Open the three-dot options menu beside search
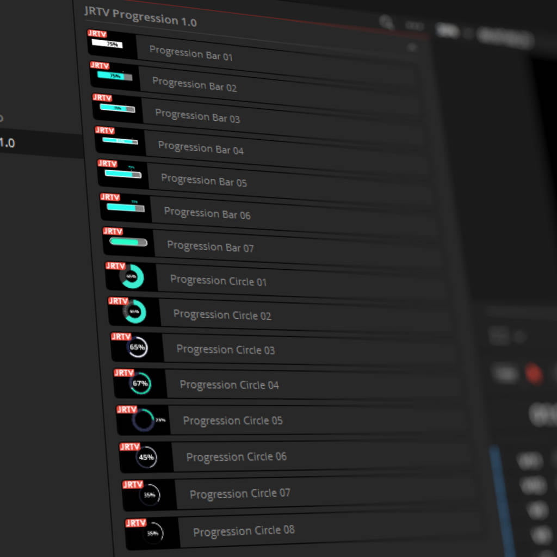 tap(414, 26)
